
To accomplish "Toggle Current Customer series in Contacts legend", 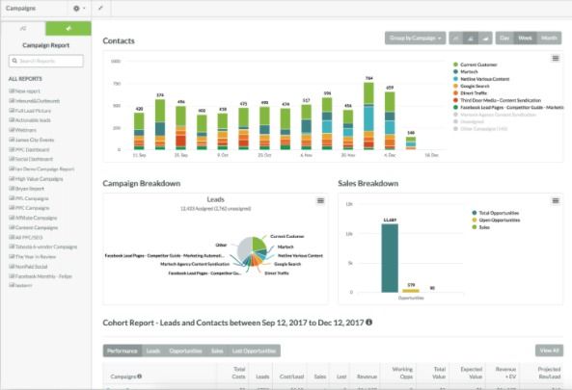I will point(476,65).
